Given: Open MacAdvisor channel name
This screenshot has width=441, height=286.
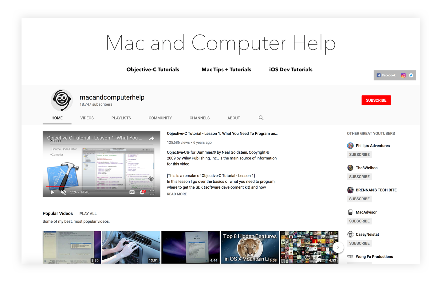Looking at the screenshot, I should (x=366, y=212).
